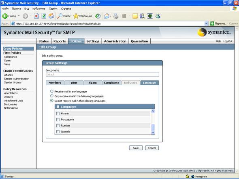Check the Languages select-all checkbox
Image resolution: width=239 pixels, height=179 pixels.
58,107
